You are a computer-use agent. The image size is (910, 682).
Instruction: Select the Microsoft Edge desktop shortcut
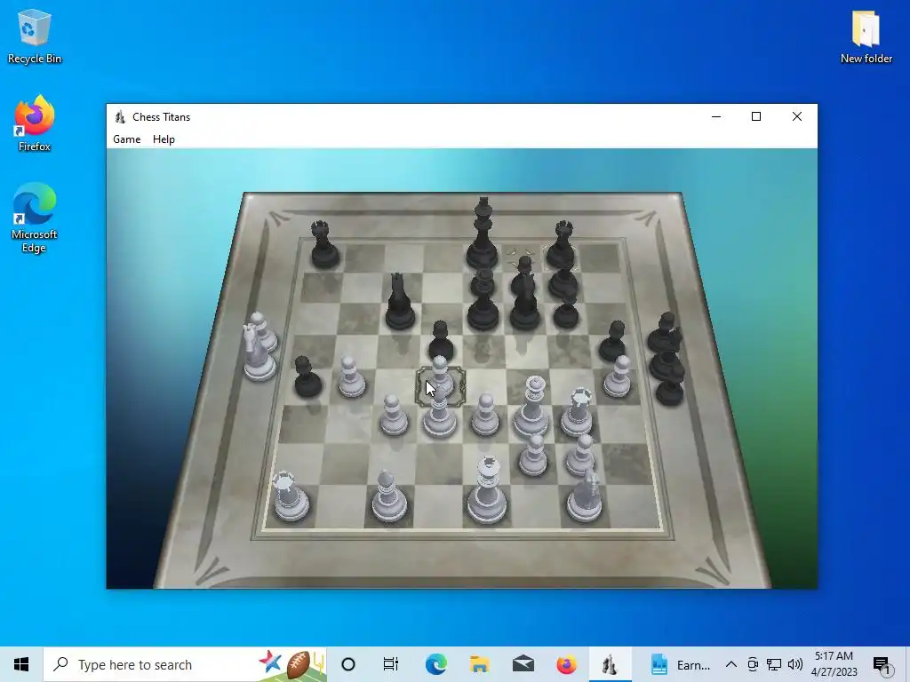pos(35,218)
